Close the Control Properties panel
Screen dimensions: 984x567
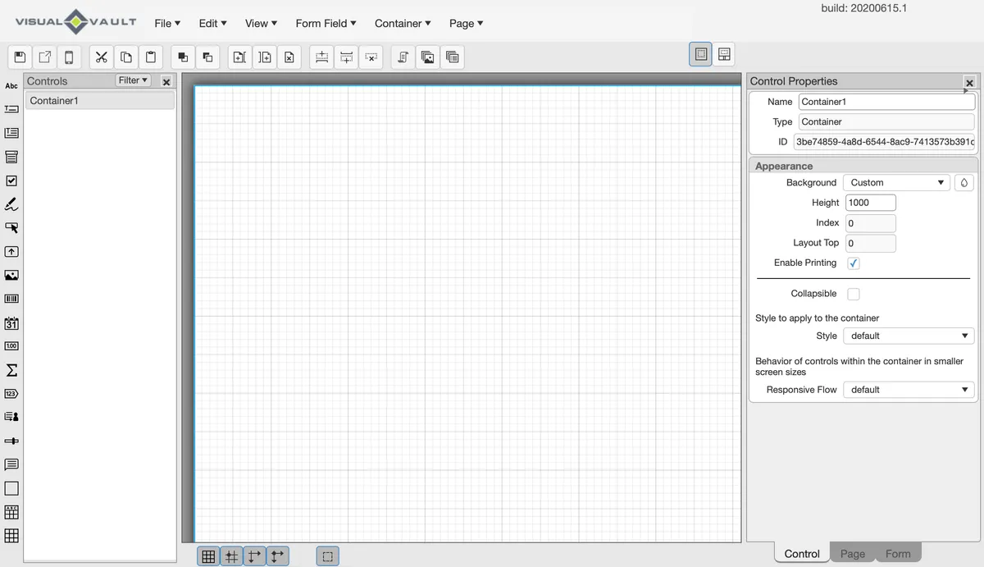pyautogui.click(x=969, y=82)
